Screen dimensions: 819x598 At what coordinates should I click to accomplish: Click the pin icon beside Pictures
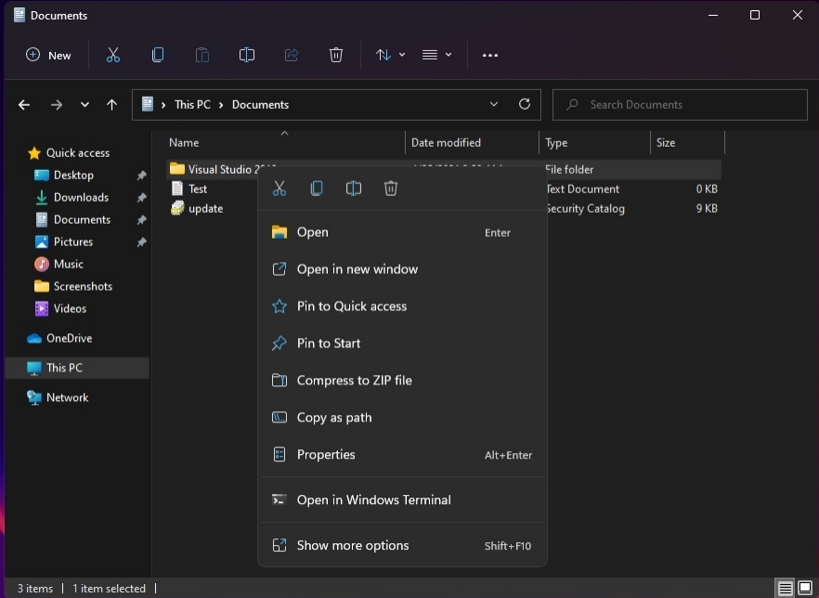[141, 242]
